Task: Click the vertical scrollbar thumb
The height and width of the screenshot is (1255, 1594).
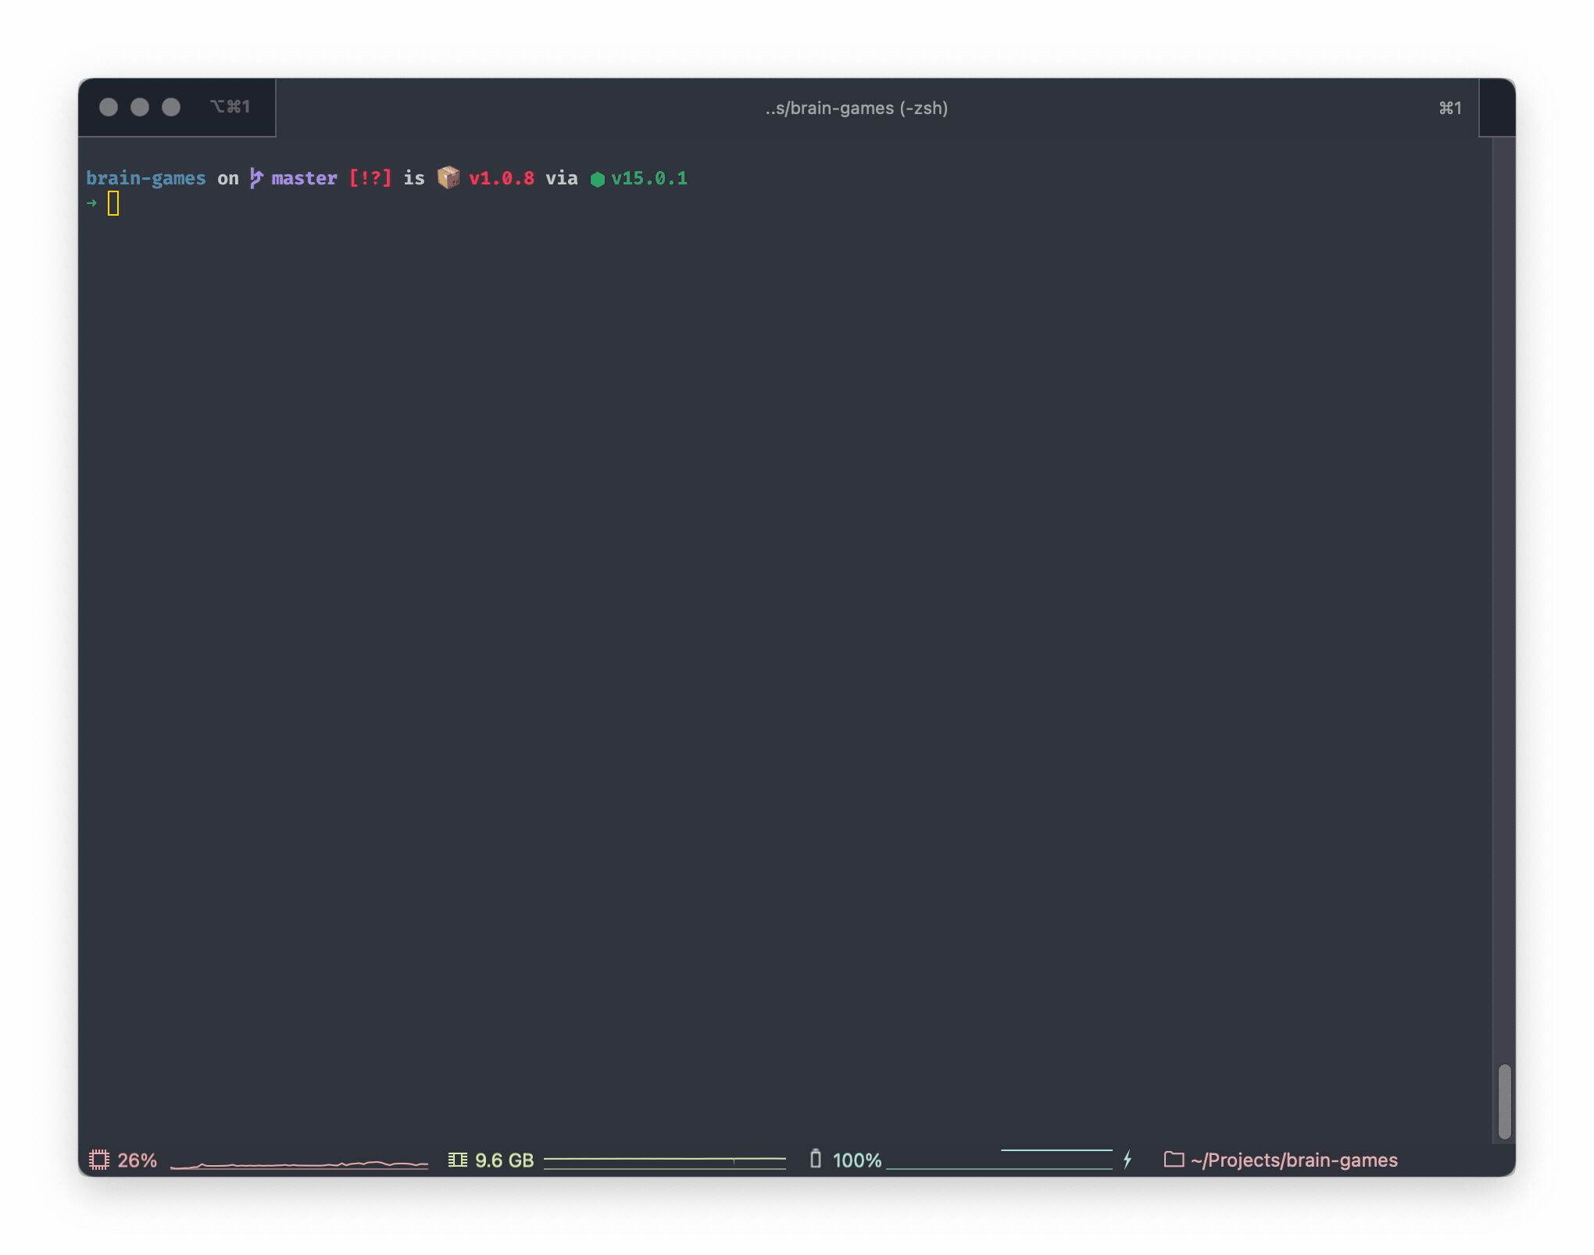Action: 1504,1101
